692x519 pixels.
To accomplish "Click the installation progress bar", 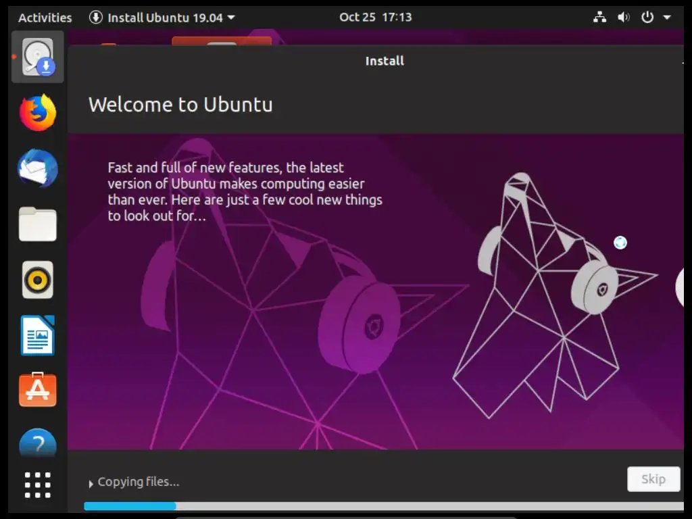I will pyautogui.click(x=384, y=506).
